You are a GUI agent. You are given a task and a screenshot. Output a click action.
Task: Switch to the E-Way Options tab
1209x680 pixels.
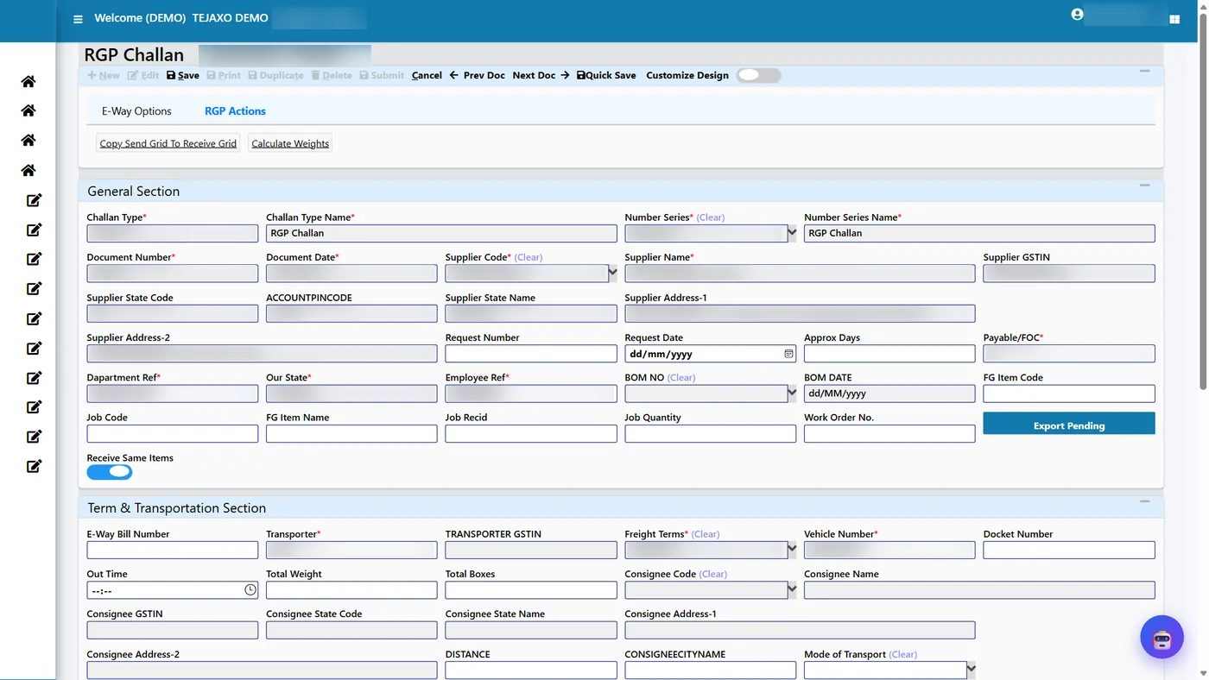click(136, 110)
